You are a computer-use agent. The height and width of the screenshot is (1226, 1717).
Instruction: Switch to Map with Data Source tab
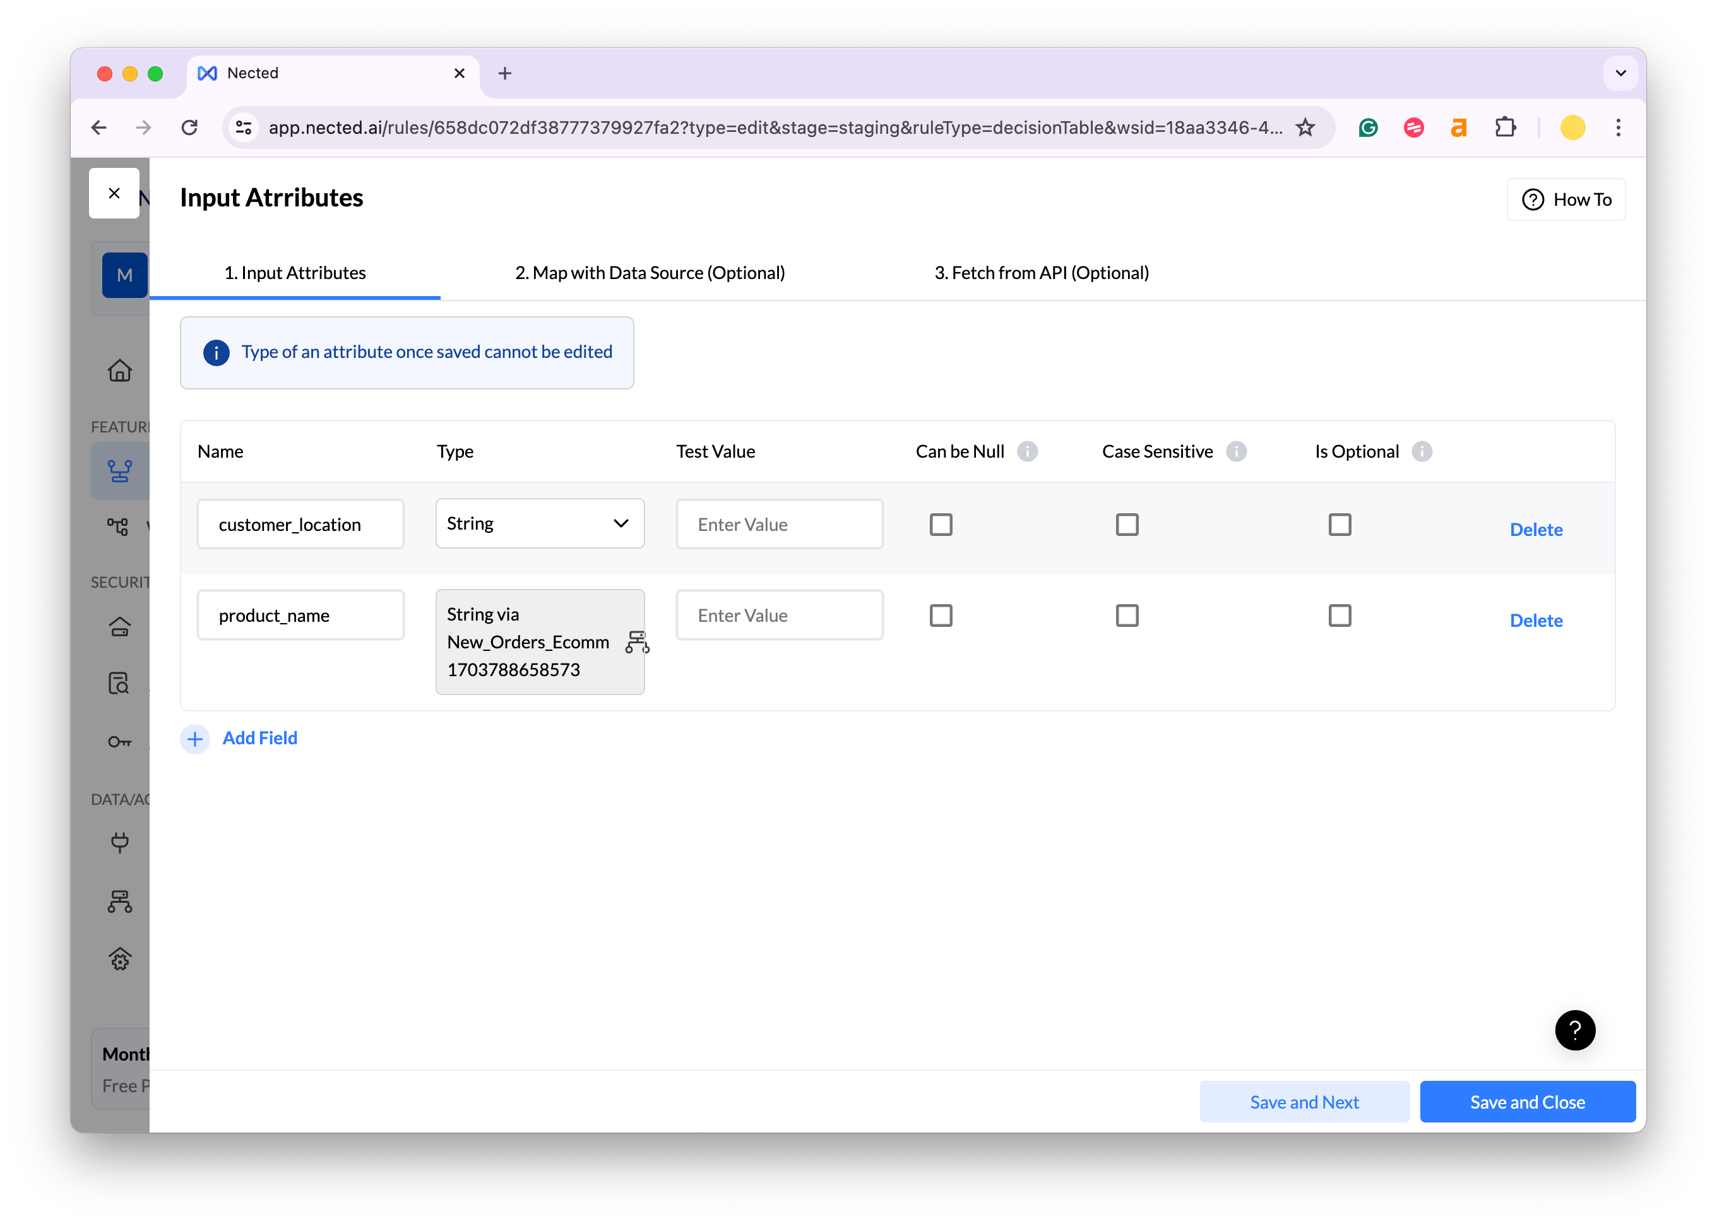coord(650,273)
